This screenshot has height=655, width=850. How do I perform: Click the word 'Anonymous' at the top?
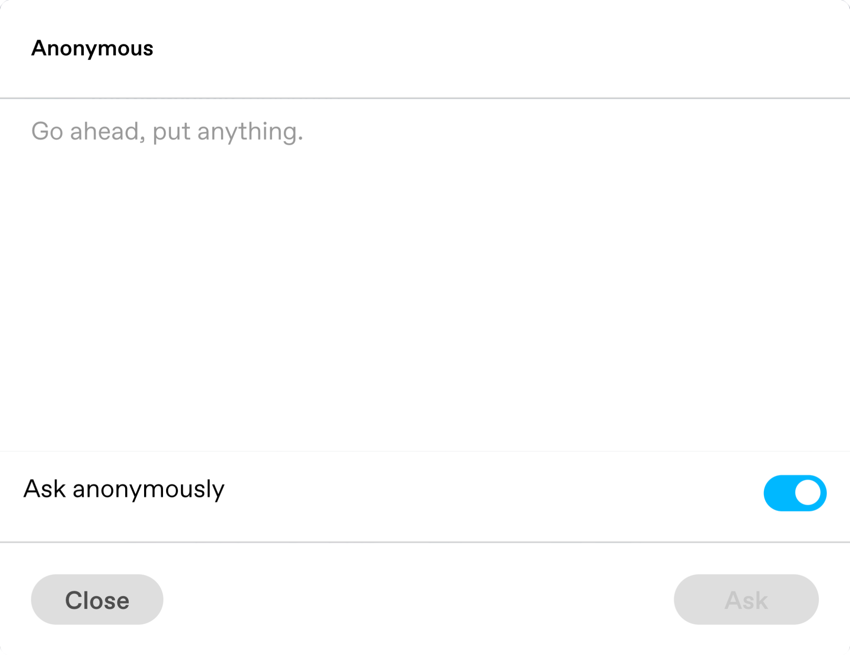92,48
